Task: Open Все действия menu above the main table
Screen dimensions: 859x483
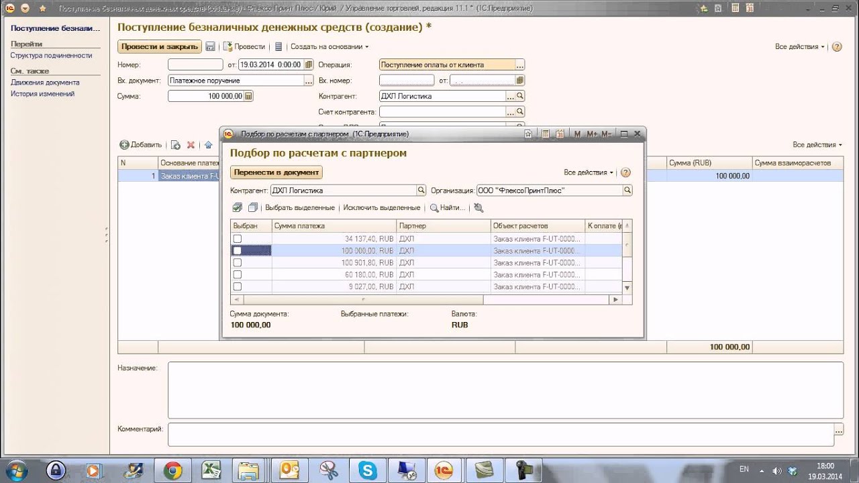Action: (817, 145)
